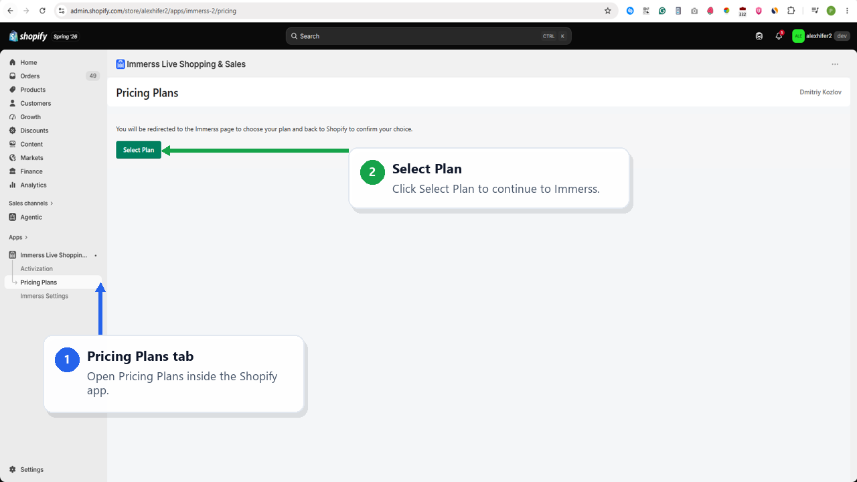Click the green Select Plan button
Screen dimensions: 857x482
pos(139,150)
